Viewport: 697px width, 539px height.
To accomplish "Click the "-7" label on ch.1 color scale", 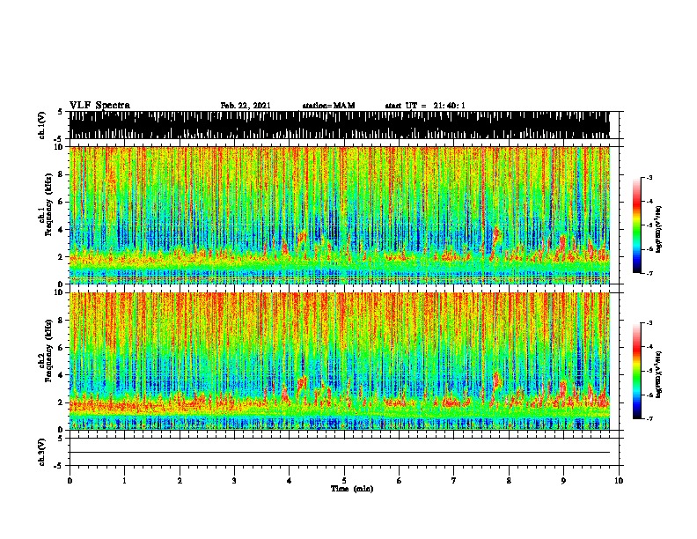I will pos(649,273).
